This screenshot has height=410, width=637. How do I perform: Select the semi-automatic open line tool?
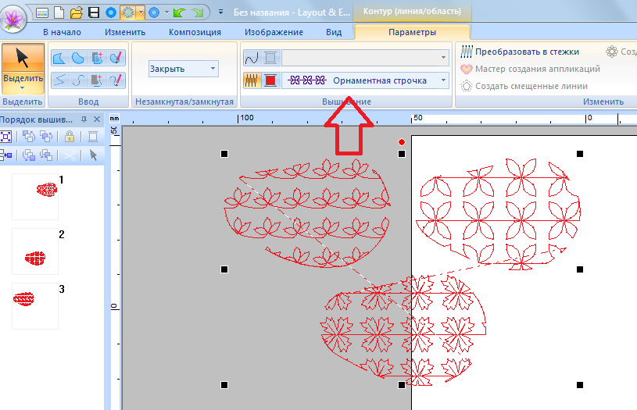coord(97,80)
